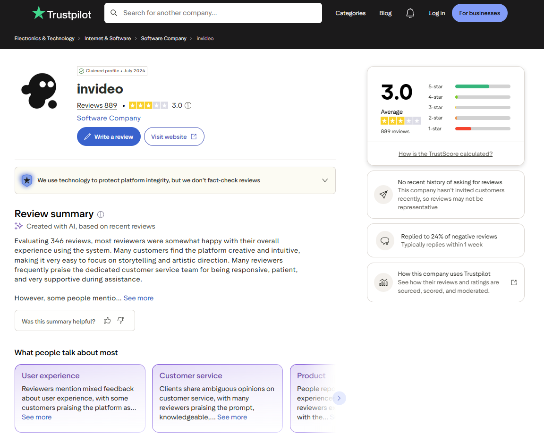Go to Internet & Software breadcrumb
Screen dimensions: 544x443
pyautogui.click(x=108, y=39)
